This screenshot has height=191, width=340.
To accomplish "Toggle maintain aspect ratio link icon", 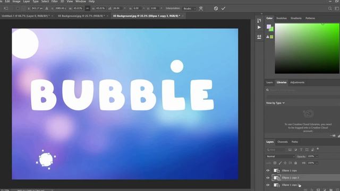I will [x=87, y=8].
